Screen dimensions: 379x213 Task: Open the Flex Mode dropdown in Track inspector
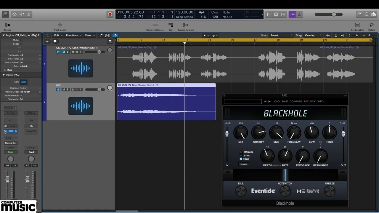pos(30,99)
